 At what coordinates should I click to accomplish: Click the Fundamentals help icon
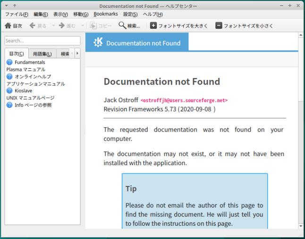pyautogui.click(x=9, y=62)
